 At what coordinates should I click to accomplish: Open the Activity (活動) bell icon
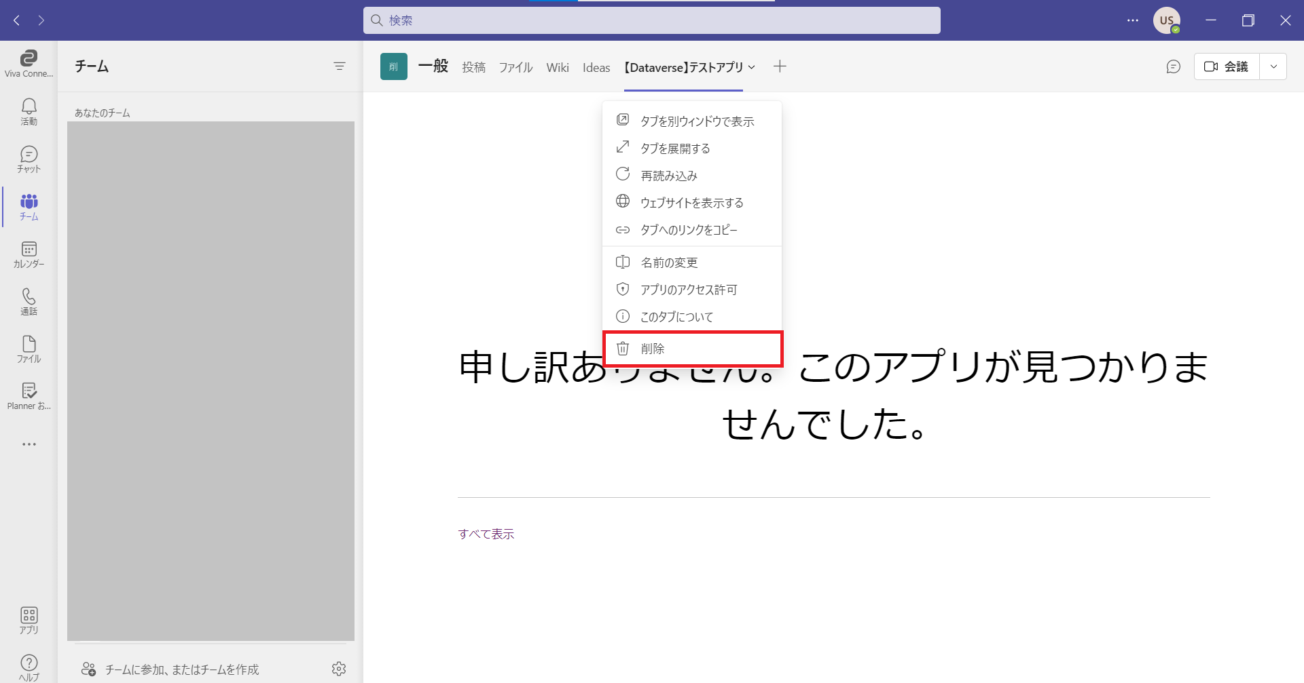(29, 111)
